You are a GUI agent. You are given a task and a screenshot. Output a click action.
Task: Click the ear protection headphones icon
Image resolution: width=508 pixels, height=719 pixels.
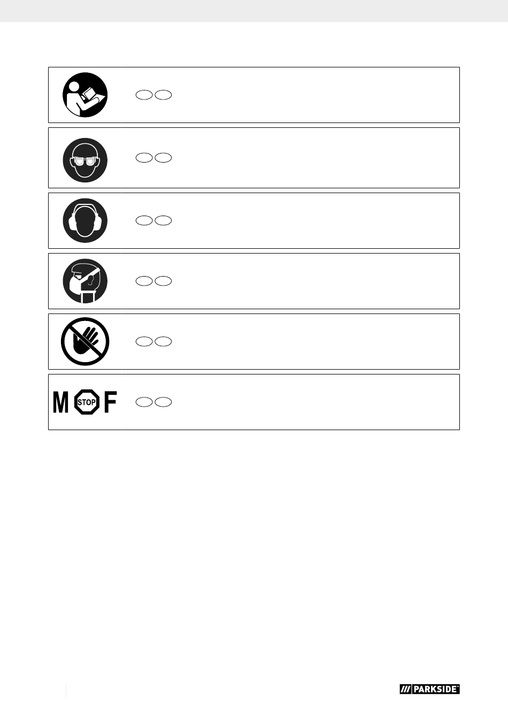click(85, 220)
